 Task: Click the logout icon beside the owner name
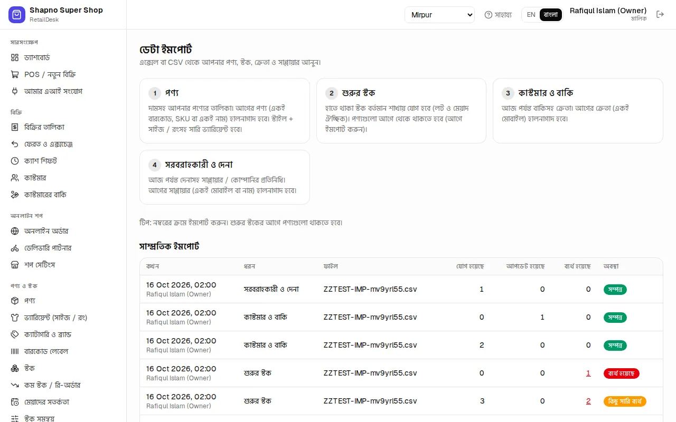click(660, 14)
